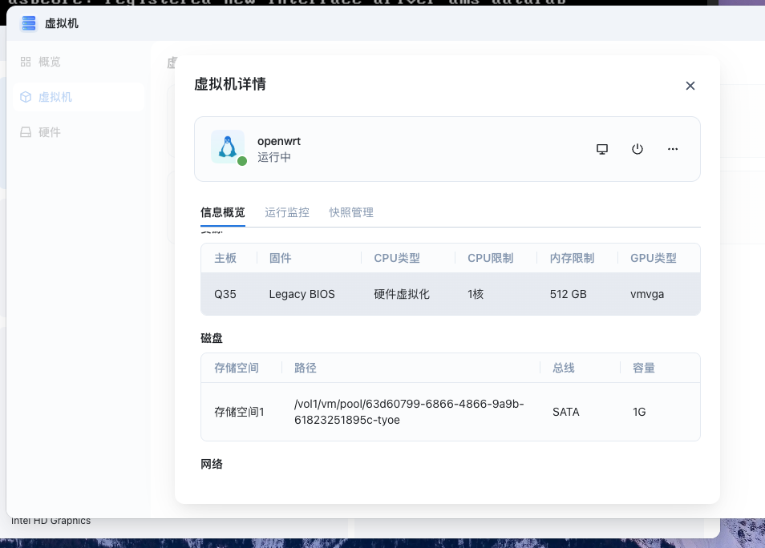
Task: Select 虚拟机 in the sidebar
Action: [x=55, y=97]
